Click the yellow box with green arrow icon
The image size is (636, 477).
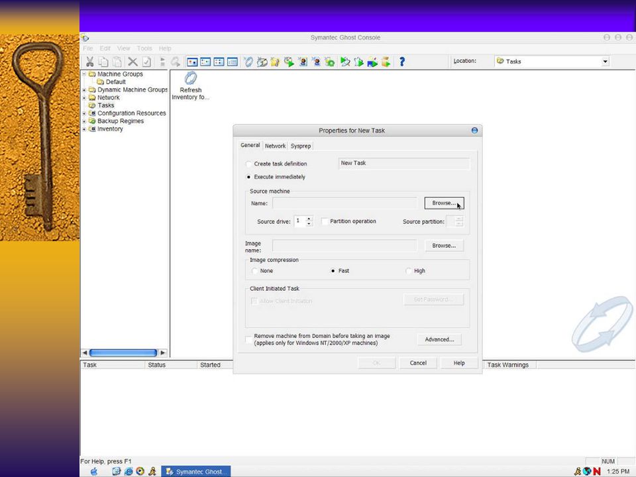click(x=386, y=62)
